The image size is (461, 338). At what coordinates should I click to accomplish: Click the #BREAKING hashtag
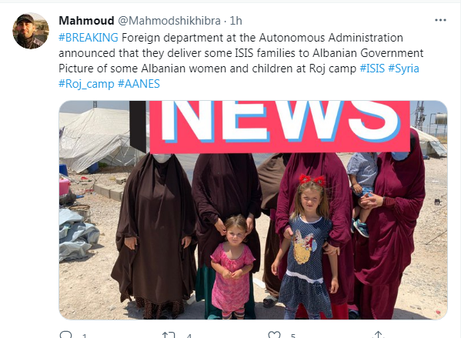click(x=89, y=38)
